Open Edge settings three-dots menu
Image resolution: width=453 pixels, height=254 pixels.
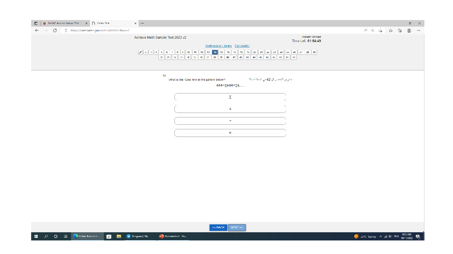[418, 30]
